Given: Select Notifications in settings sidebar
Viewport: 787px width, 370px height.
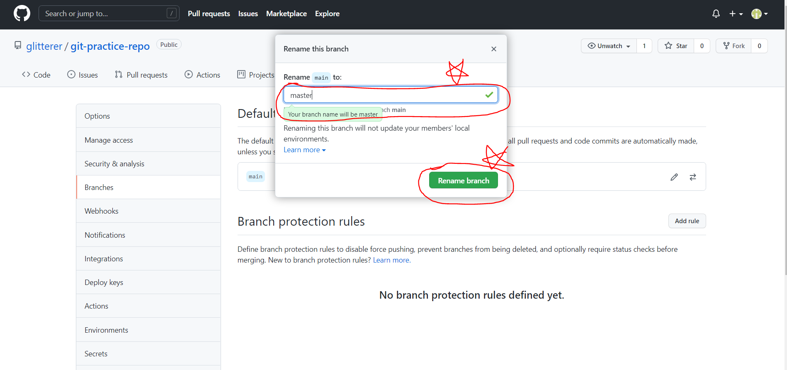Looking at the screenshot, I should click(x=148, y=235).
